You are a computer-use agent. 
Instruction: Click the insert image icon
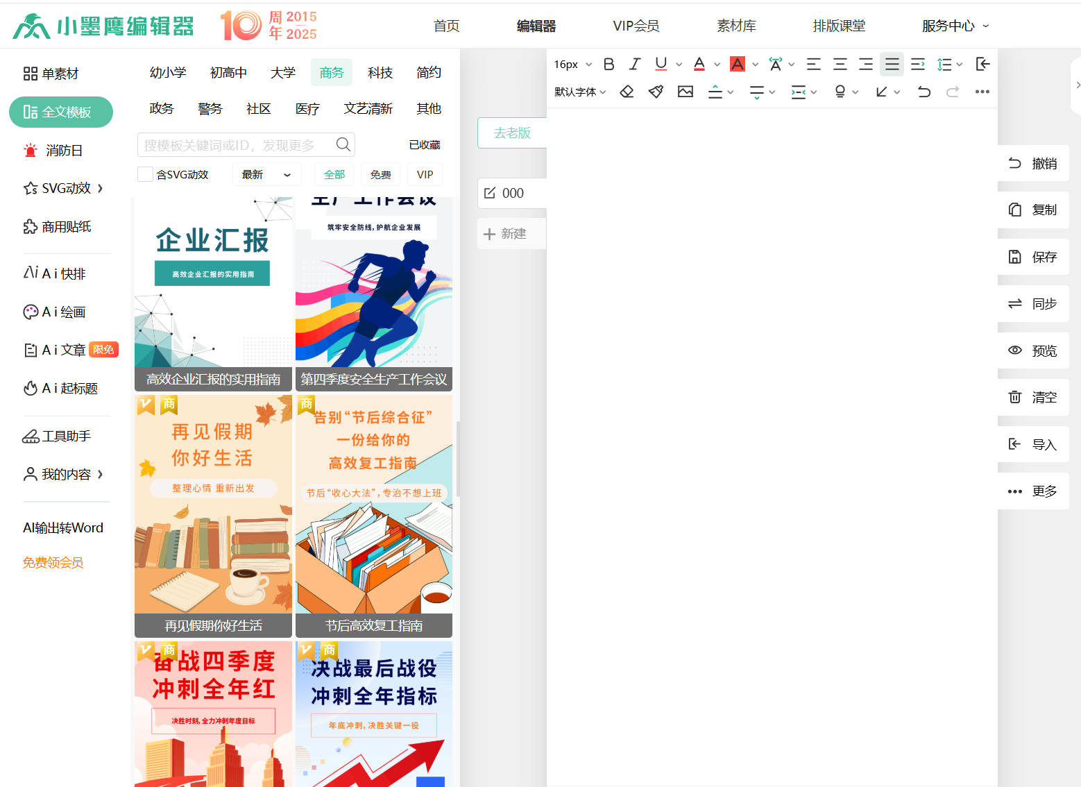coord(686,92)
